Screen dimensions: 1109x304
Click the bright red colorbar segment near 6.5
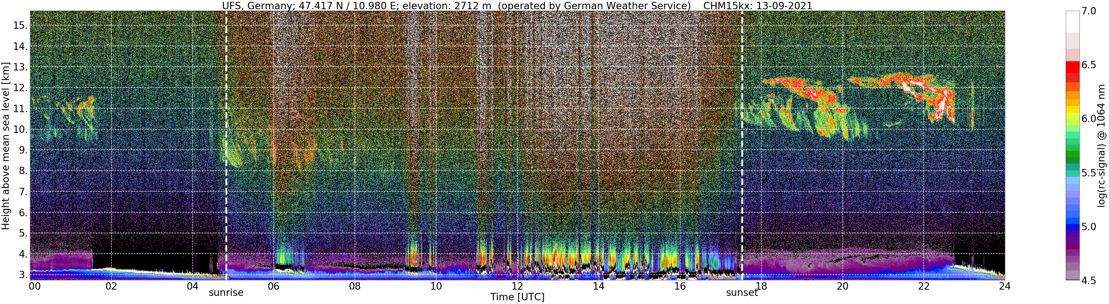point(1072,68)
